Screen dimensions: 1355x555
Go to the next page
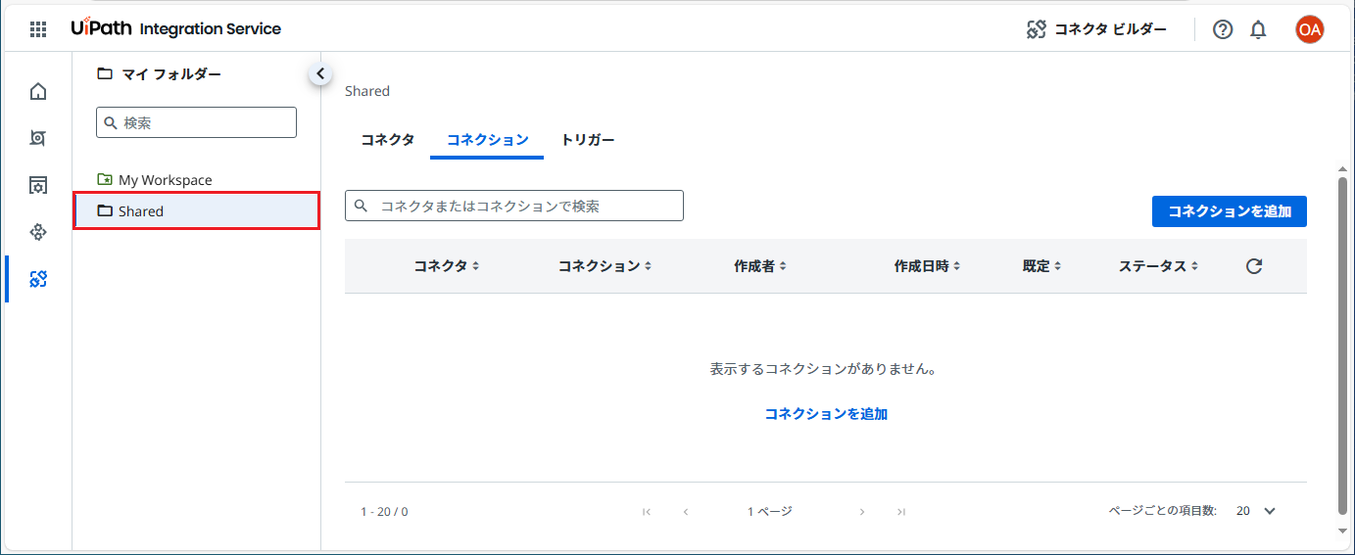point(862,511)
